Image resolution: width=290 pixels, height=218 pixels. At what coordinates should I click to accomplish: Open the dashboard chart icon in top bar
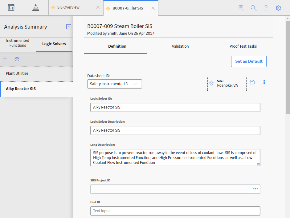(11, 8)
